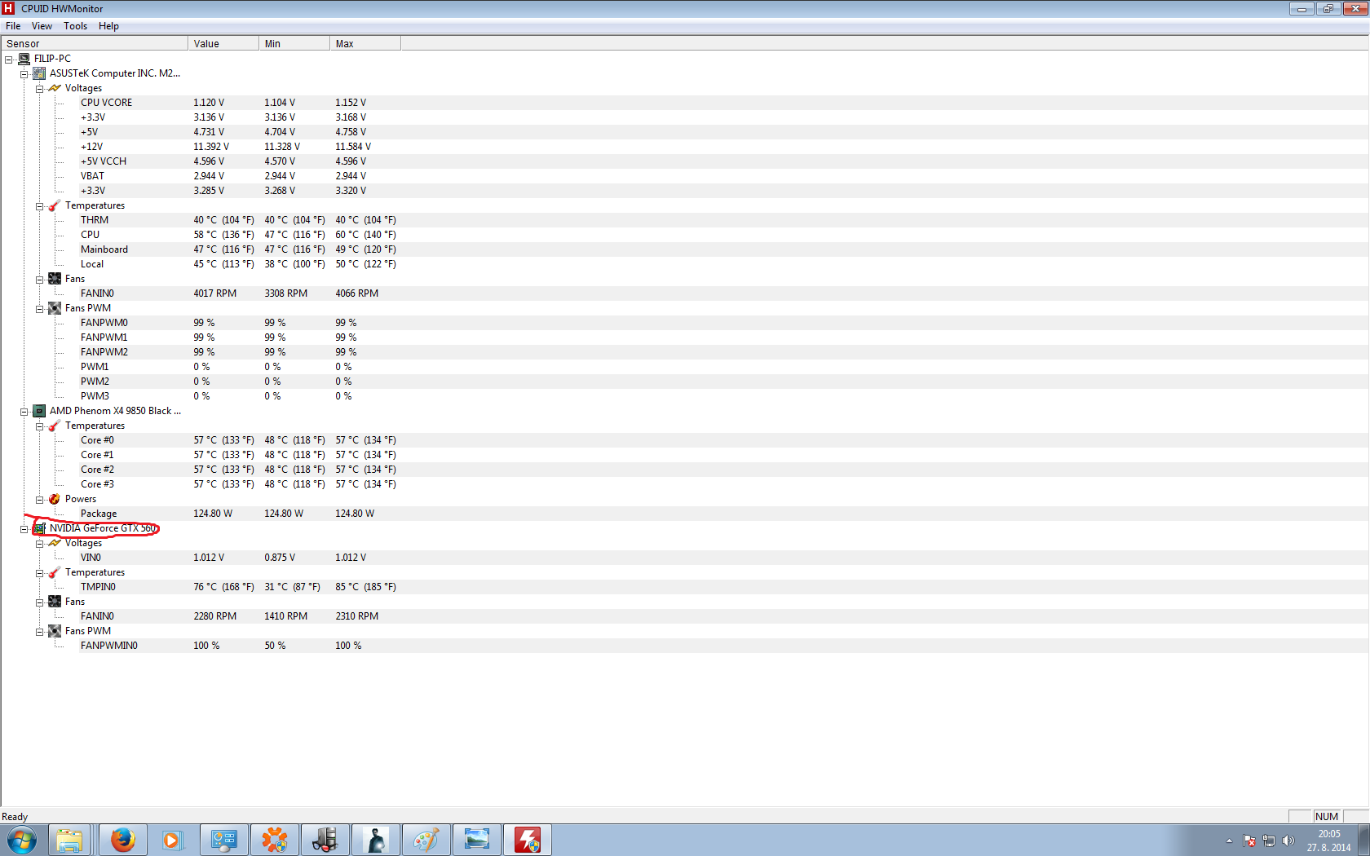This screenshot has height=856, width=1370.
Task: Collapse the ASUSTeK Computer INC. node
Action: pos(24,74)
